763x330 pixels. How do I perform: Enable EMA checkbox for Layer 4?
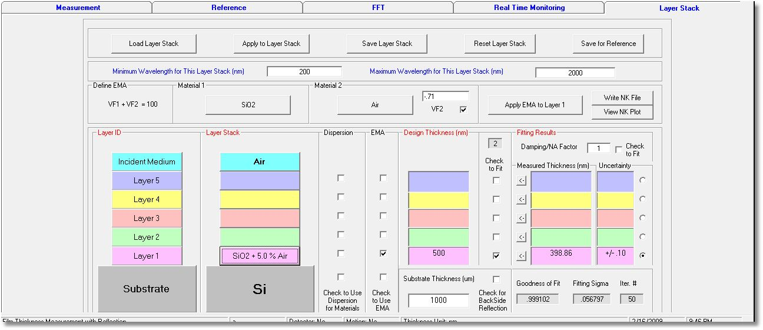pos(383,197)
